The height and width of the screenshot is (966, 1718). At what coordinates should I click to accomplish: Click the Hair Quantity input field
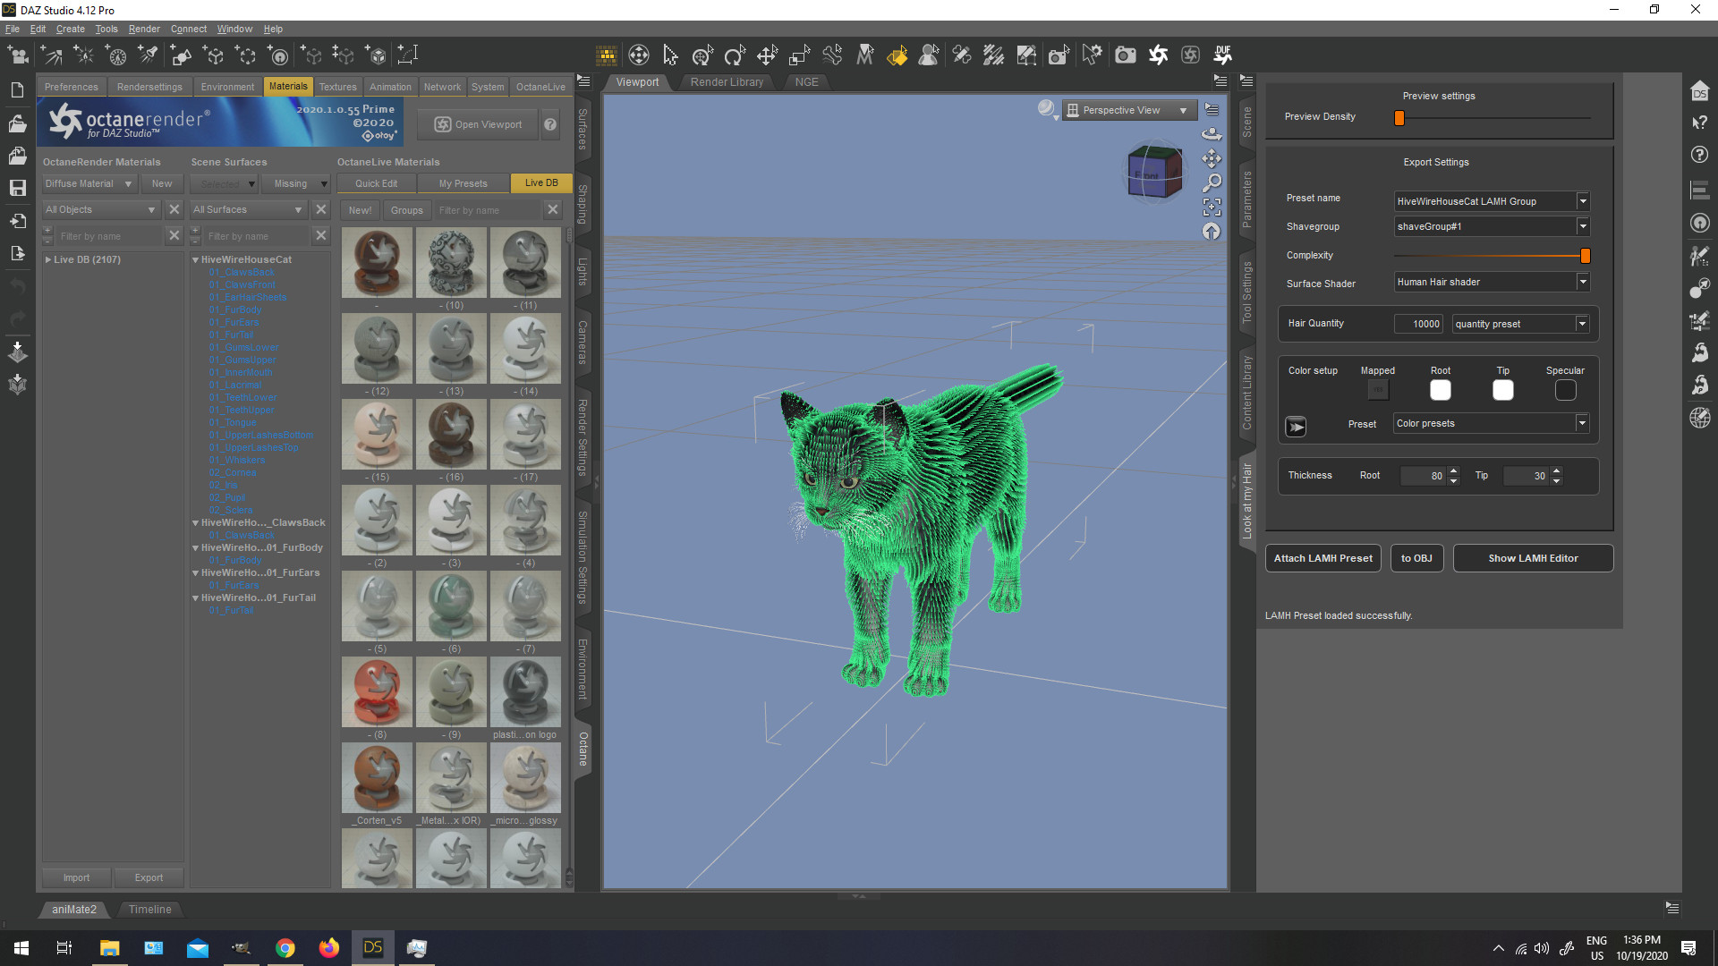1420,324
